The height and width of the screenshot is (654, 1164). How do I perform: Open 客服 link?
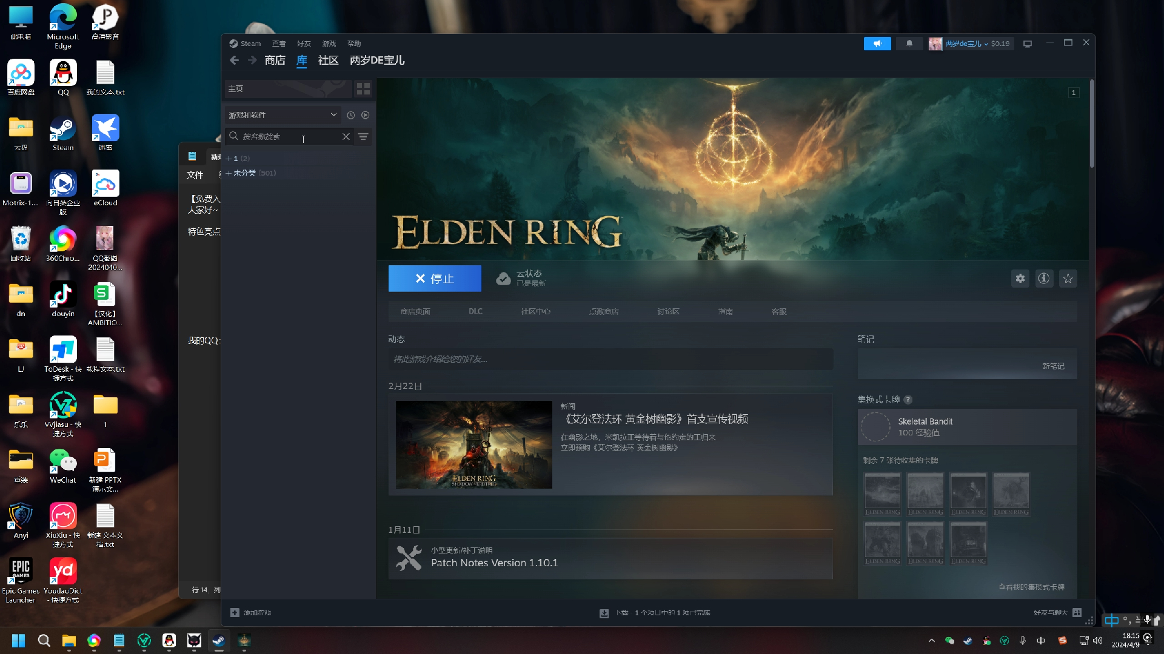pyautogui.click(x=779, y=312)
